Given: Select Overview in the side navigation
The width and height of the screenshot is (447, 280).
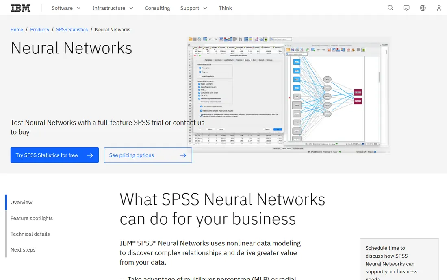Looking at the screenshot, I should [22, 202].
